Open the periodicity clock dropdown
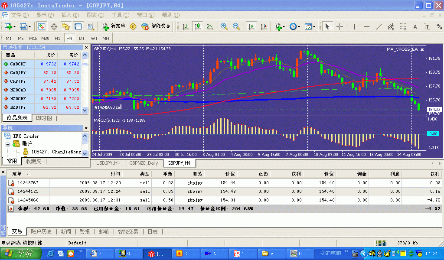Screen dimensions: 444x260 tap(299, 27)
